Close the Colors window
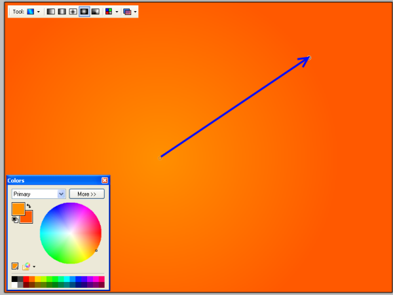Viewport: 393px width, 295px height. tap(105, 181)
